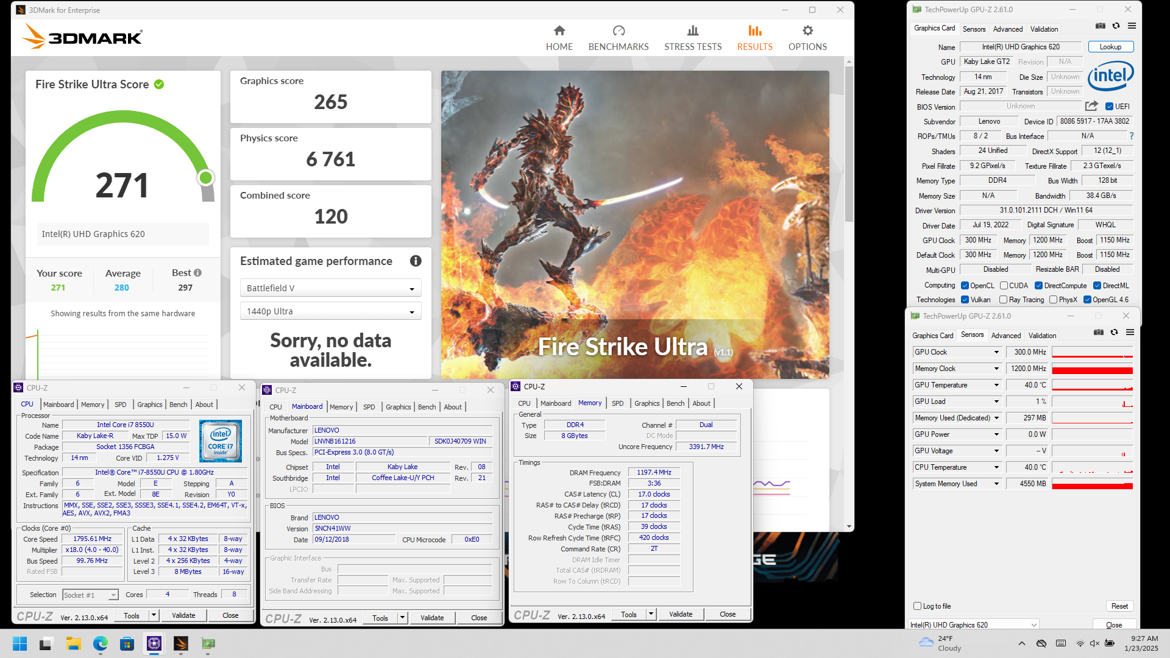Toggle the Ray Tracing checkbox
The height and width of the screenshot is (658, 1170).
1003,299
